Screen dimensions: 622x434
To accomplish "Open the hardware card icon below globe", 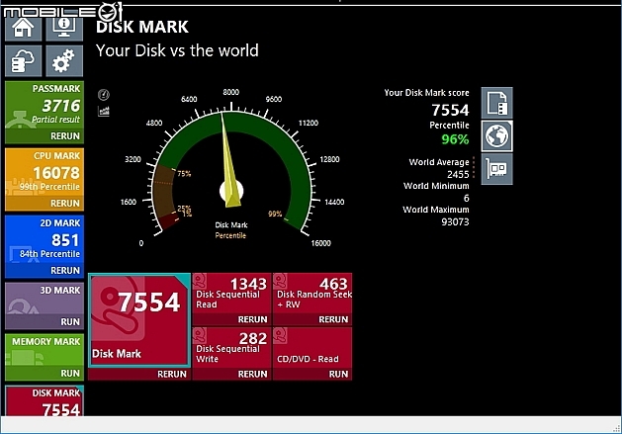I will point(497,169).
